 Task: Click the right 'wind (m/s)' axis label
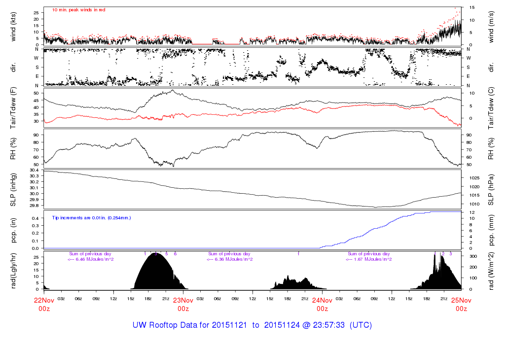click(491, 27)
